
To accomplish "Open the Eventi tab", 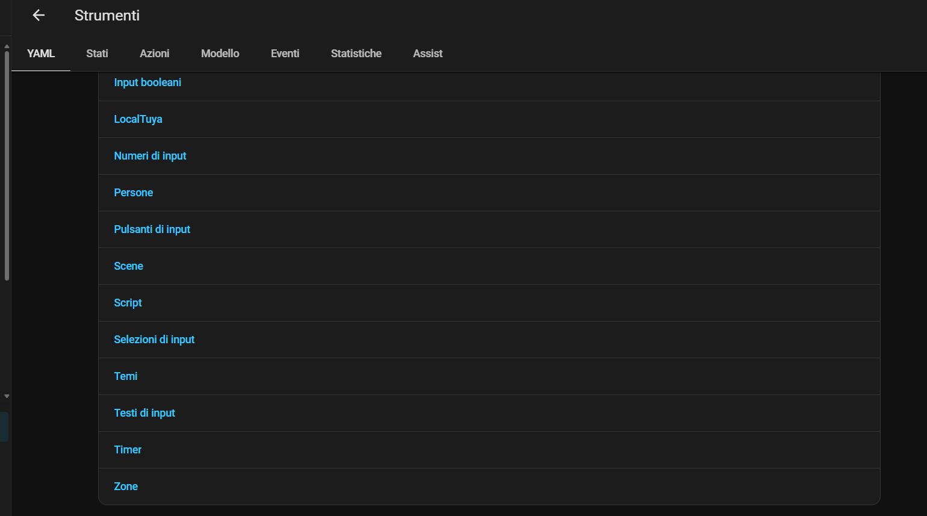I will [285, 54].
